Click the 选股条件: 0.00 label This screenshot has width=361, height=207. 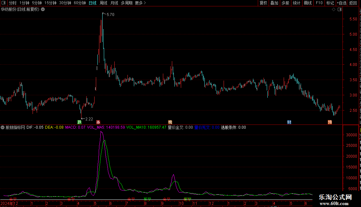[234, 127]
